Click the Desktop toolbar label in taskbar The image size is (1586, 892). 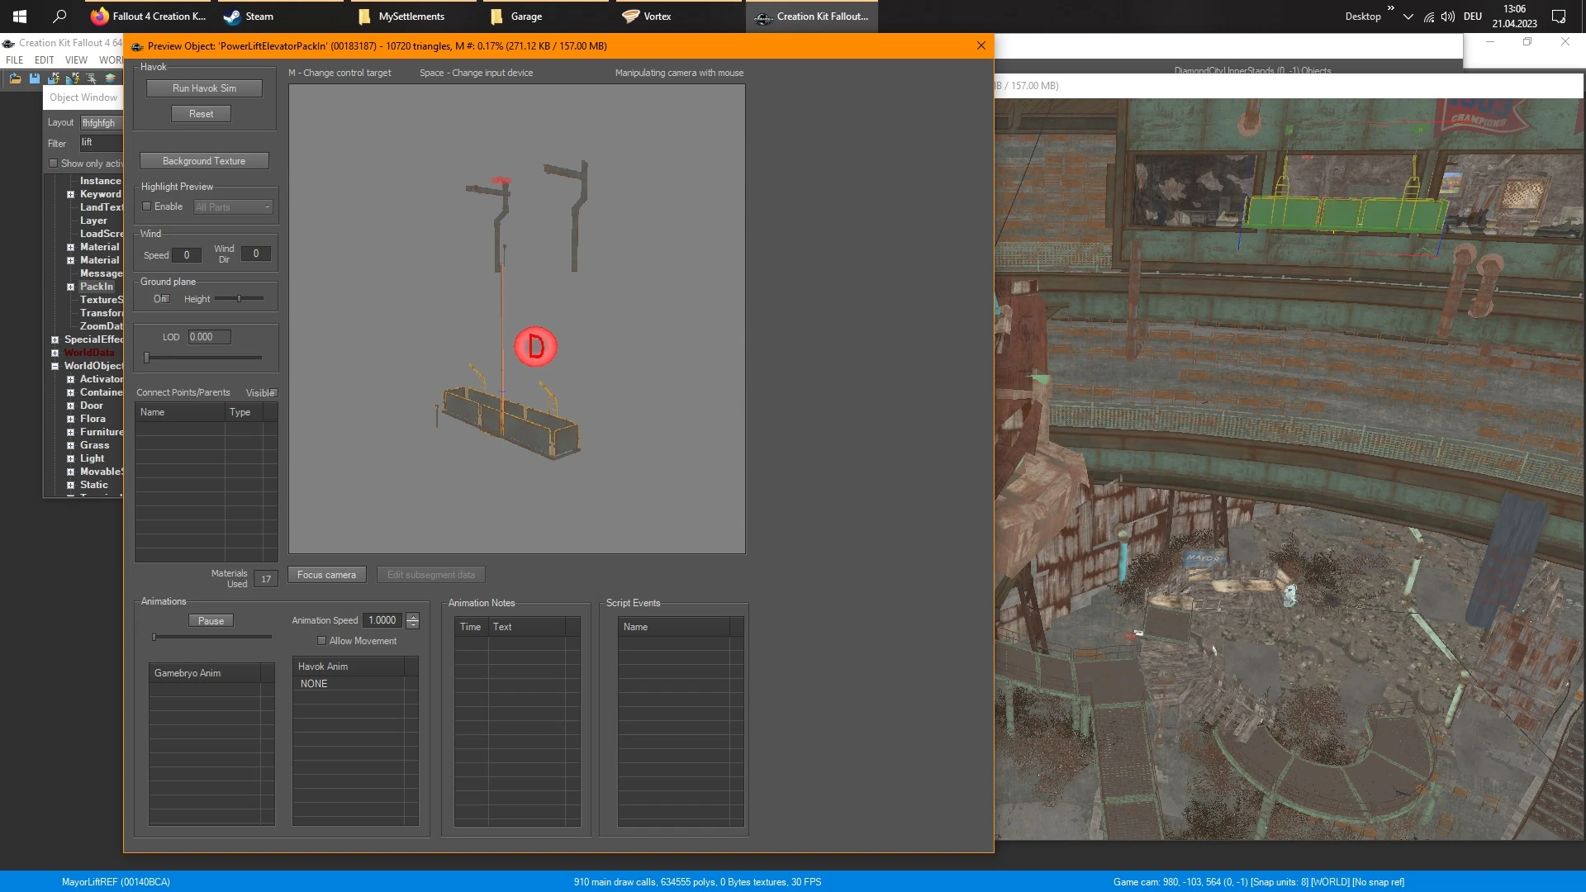(x=1362, y=17)
